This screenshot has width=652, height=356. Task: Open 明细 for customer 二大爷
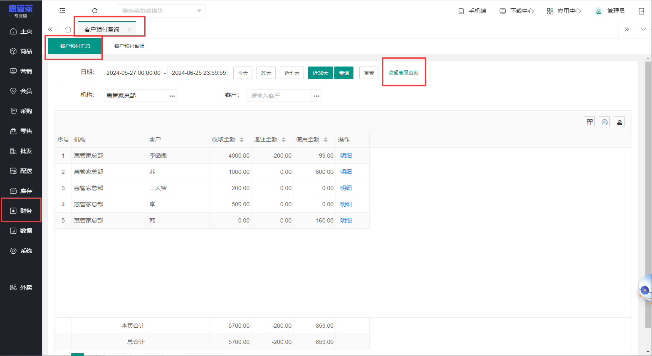(x=346, y=188)
